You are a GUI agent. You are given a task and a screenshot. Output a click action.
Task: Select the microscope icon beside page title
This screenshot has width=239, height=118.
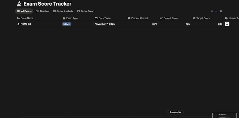coord(19,4)
